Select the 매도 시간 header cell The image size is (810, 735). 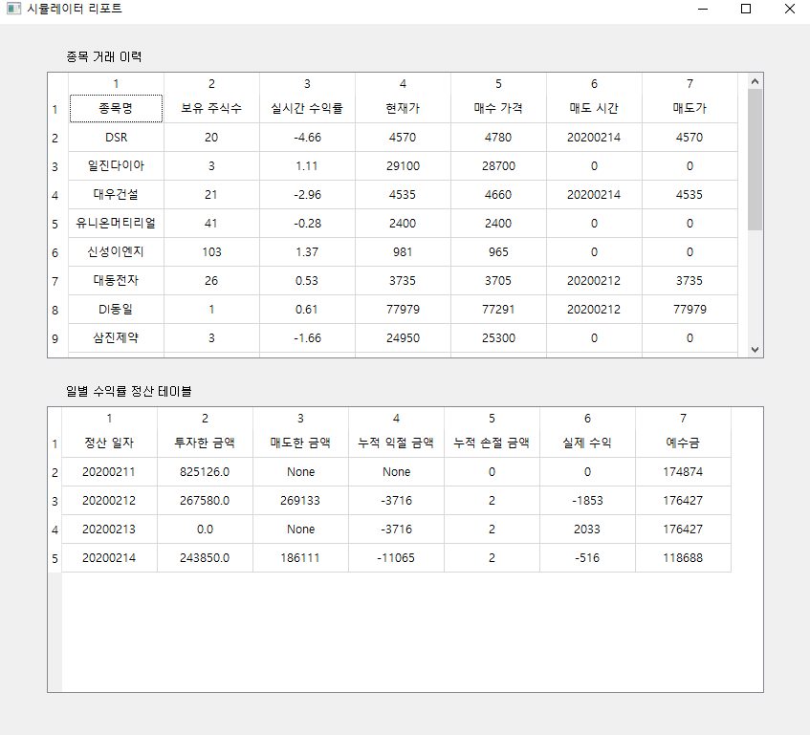pos(594,108)
